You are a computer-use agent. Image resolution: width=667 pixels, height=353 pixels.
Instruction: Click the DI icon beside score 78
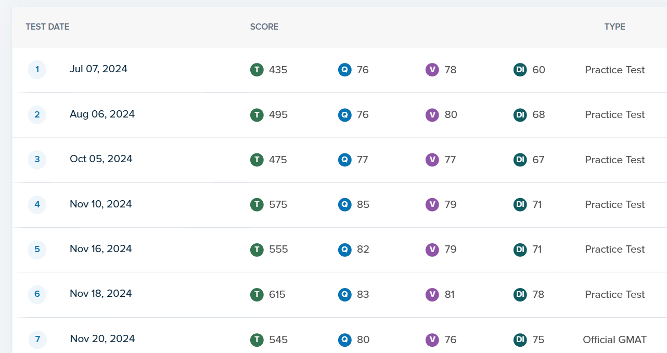point(520,294)
